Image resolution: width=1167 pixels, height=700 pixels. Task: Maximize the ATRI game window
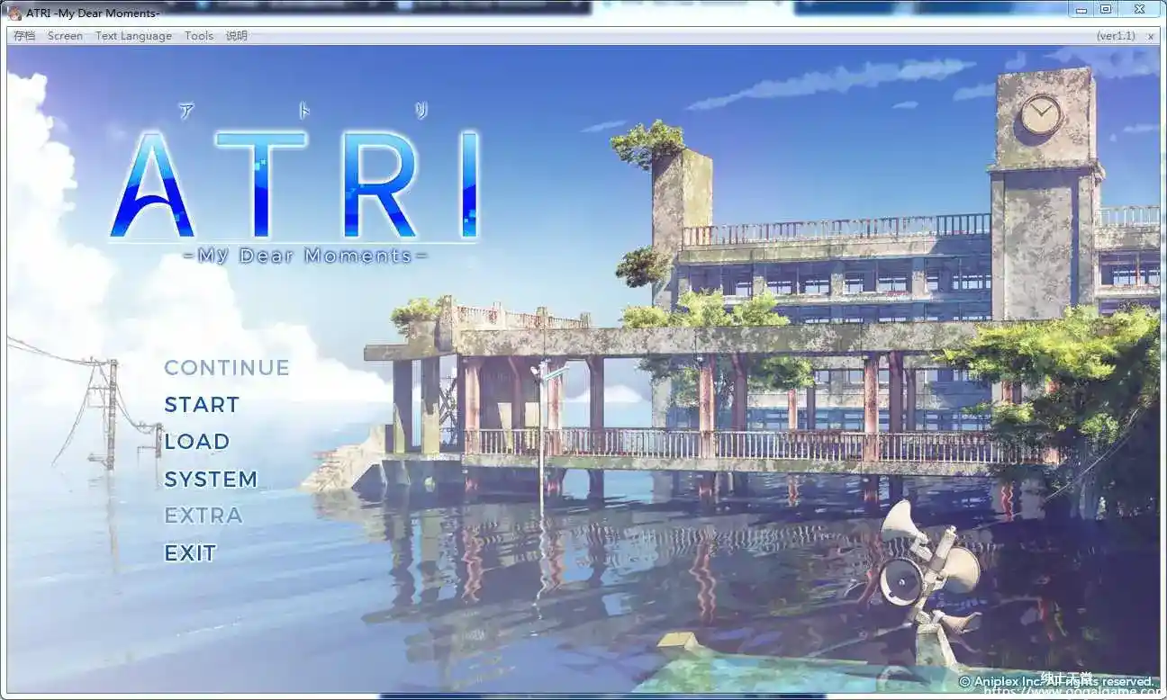point(1107,10)
